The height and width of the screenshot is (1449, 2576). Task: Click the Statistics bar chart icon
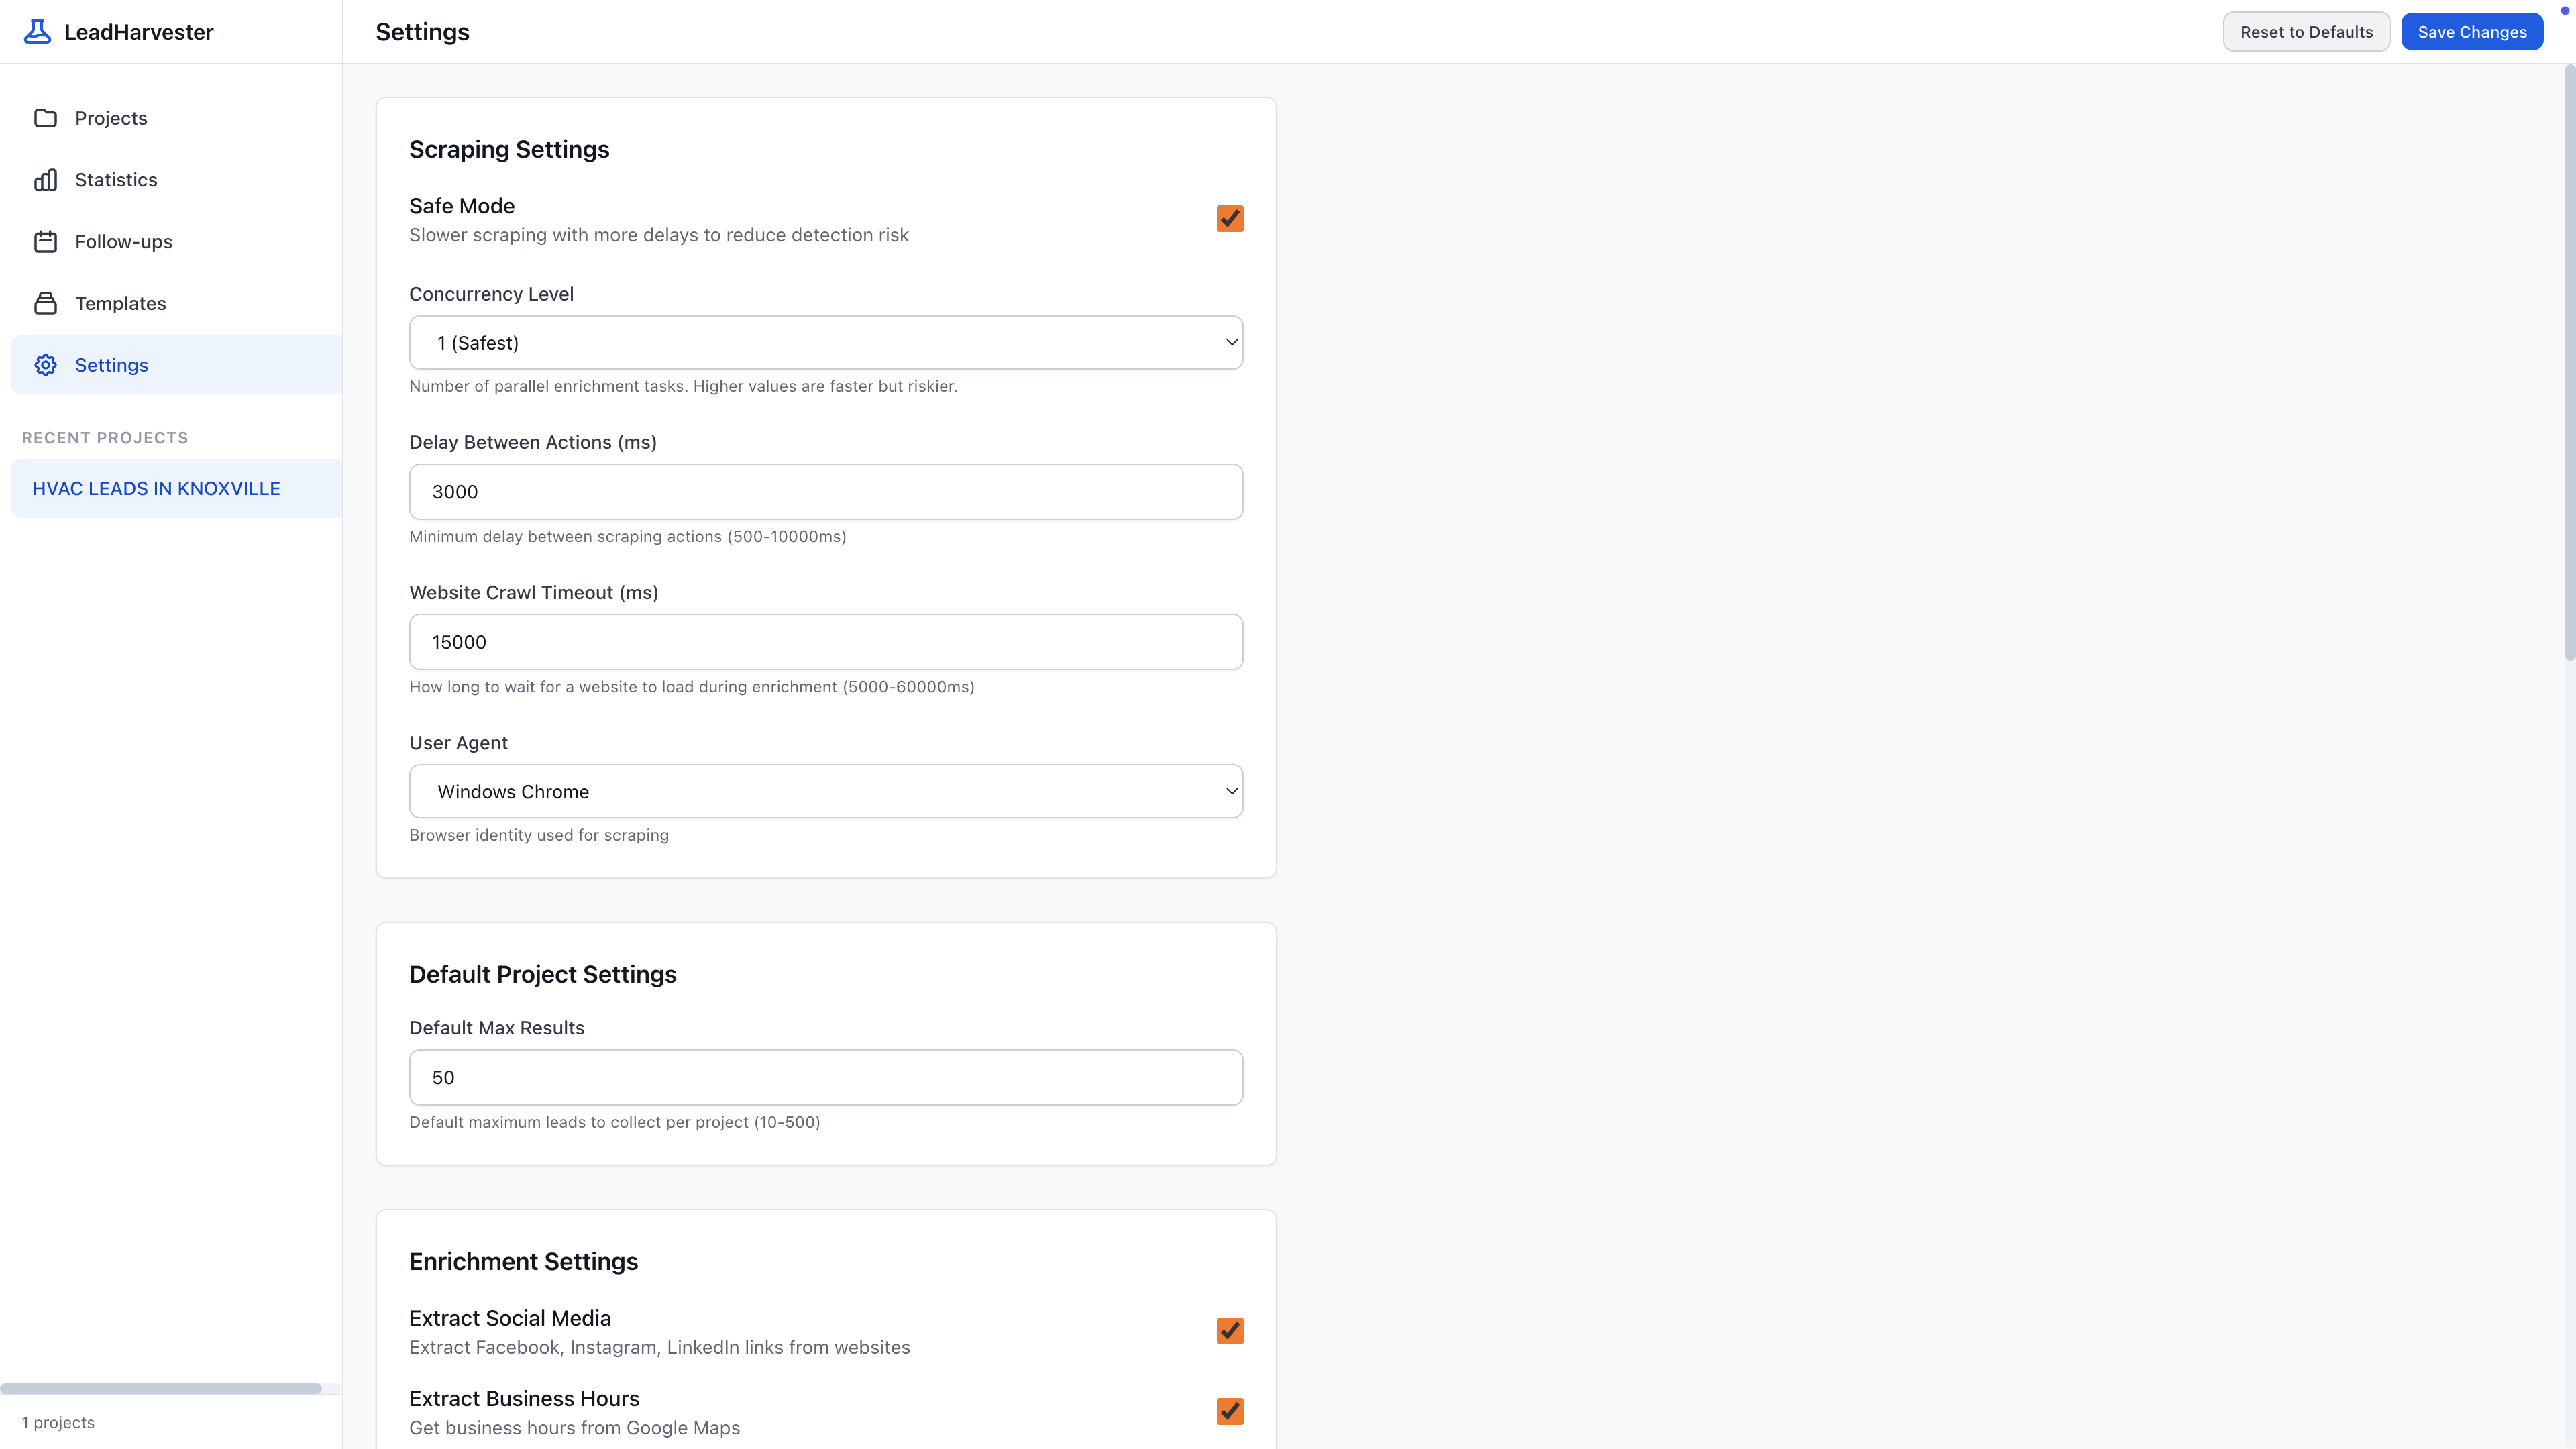pyautogui.click(x=45, y=180)
